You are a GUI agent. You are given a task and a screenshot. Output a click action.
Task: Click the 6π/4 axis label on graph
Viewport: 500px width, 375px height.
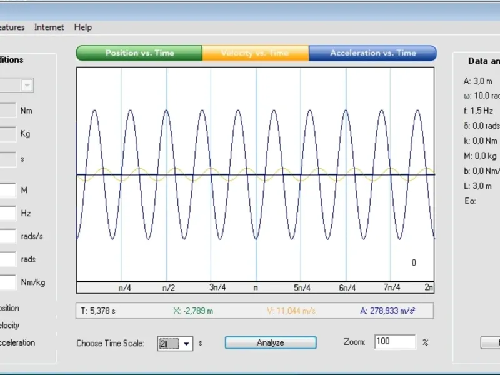coord(347,288)
